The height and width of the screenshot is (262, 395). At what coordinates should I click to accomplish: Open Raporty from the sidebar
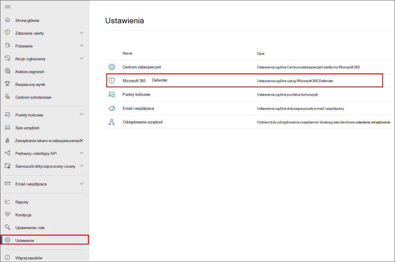pyautogui.click(x=22, y=202)
